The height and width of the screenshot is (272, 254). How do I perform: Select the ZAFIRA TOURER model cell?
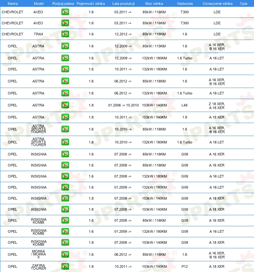click(x=39, y=267)
